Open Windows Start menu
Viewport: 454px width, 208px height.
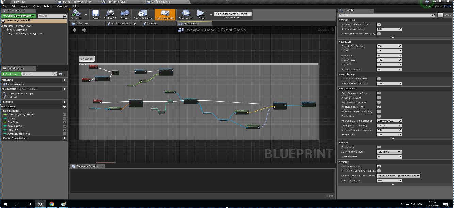coord(5,204)
